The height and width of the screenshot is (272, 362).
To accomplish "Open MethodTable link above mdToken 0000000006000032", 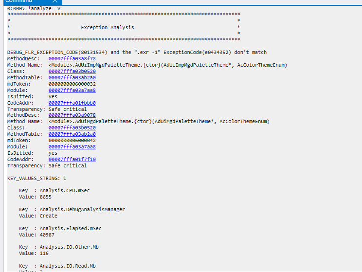I will [72, 77].
